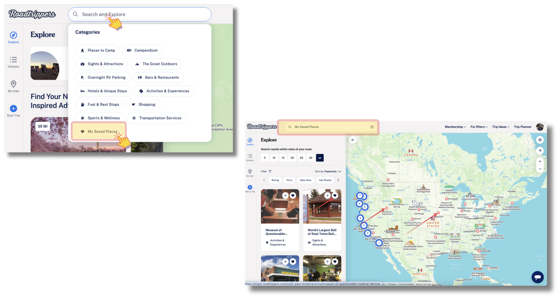
Task: Open Trip Planner link
Action: tap(523, 127)
